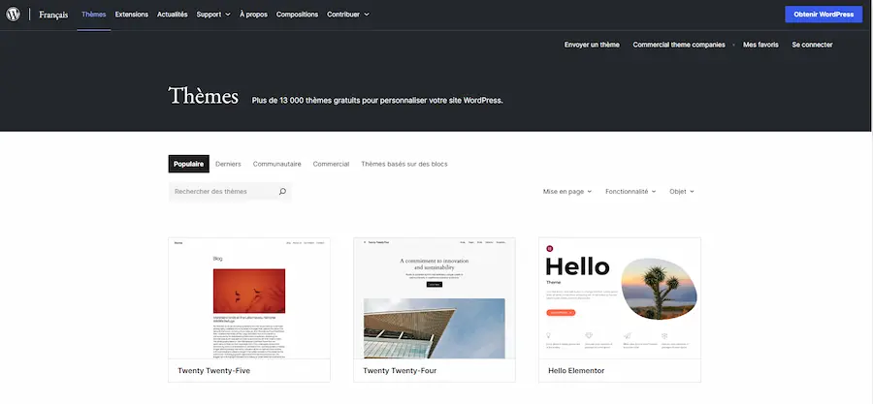Expand the Mise en page filter
Screen dimensions: 873x404
567,192
